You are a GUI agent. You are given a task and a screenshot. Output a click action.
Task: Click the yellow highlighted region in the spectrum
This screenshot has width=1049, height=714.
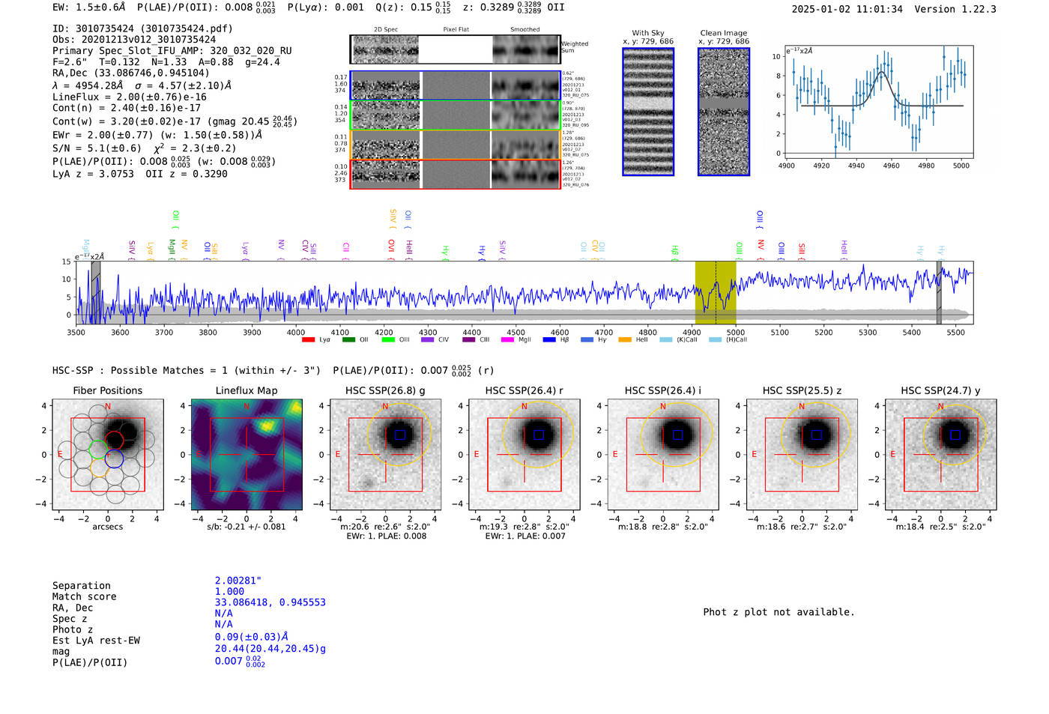pos(715,292)
